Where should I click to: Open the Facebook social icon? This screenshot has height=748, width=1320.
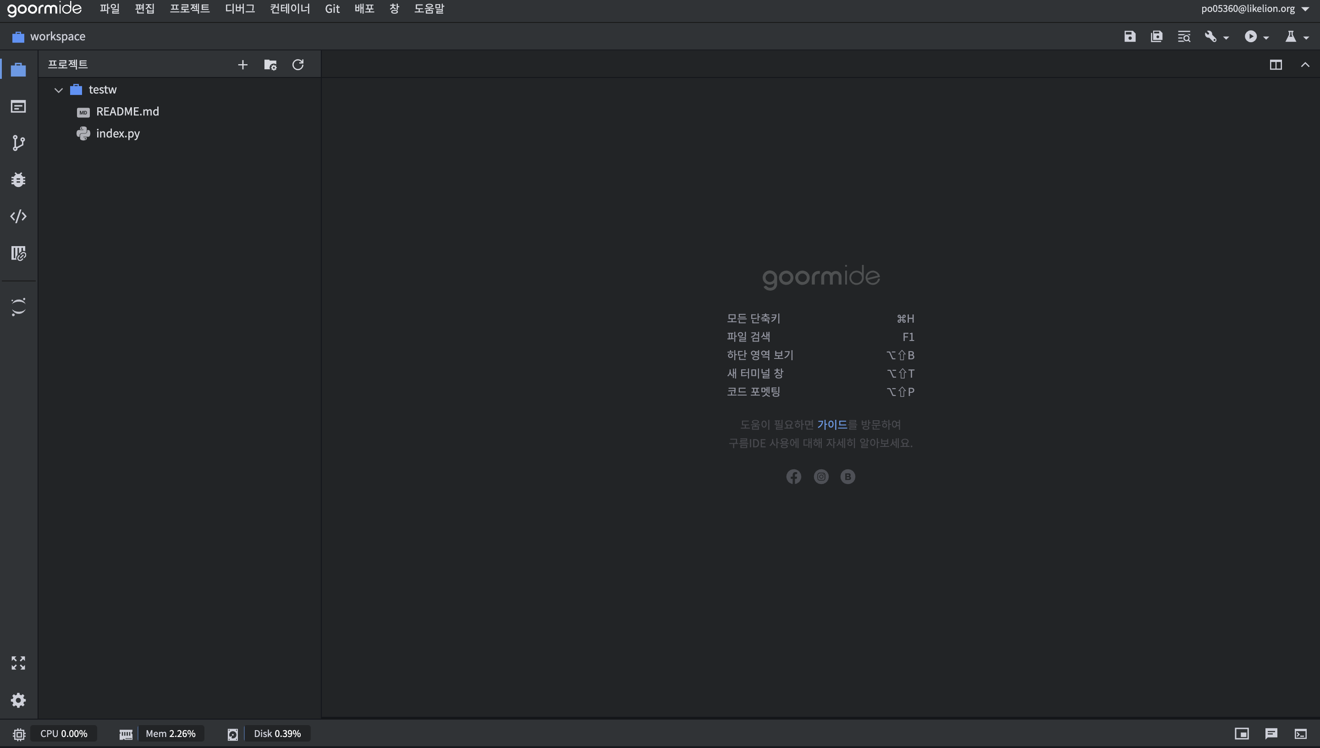click(793, 477)
